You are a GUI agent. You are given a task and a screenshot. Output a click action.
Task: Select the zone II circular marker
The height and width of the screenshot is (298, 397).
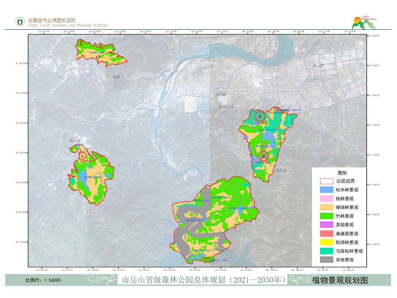coord(260,116)
